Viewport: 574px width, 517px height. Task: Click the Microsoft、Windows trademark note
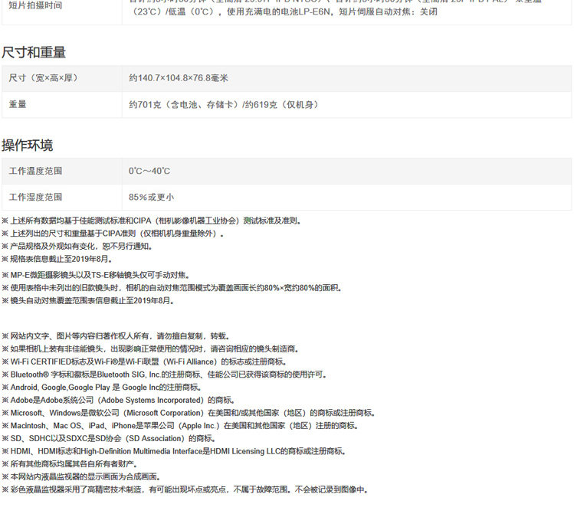point(189,413)
